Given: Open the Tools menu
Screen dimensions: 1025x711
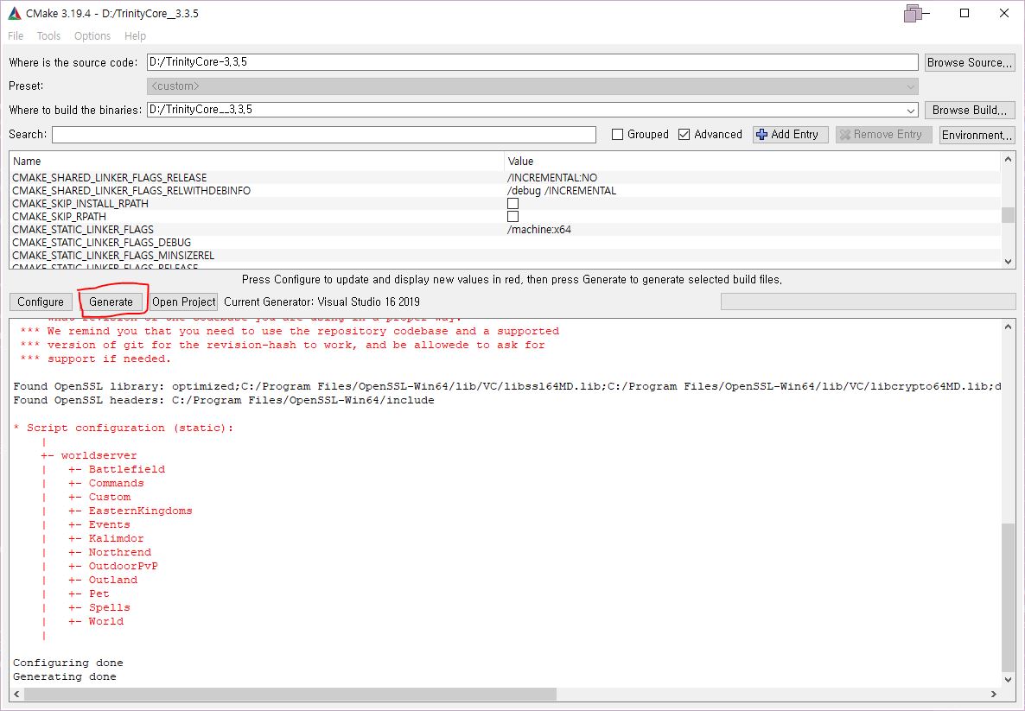Looking at the screenshot, I should [x=48, y=36].
